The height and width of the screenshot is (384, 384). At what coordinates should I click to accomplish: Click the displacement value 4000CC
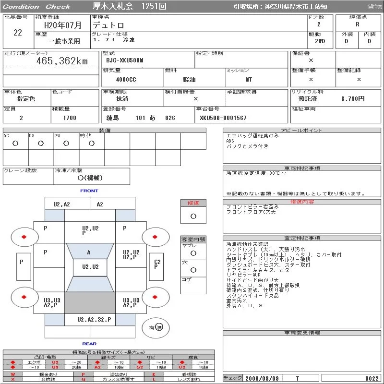coord(126,80)
